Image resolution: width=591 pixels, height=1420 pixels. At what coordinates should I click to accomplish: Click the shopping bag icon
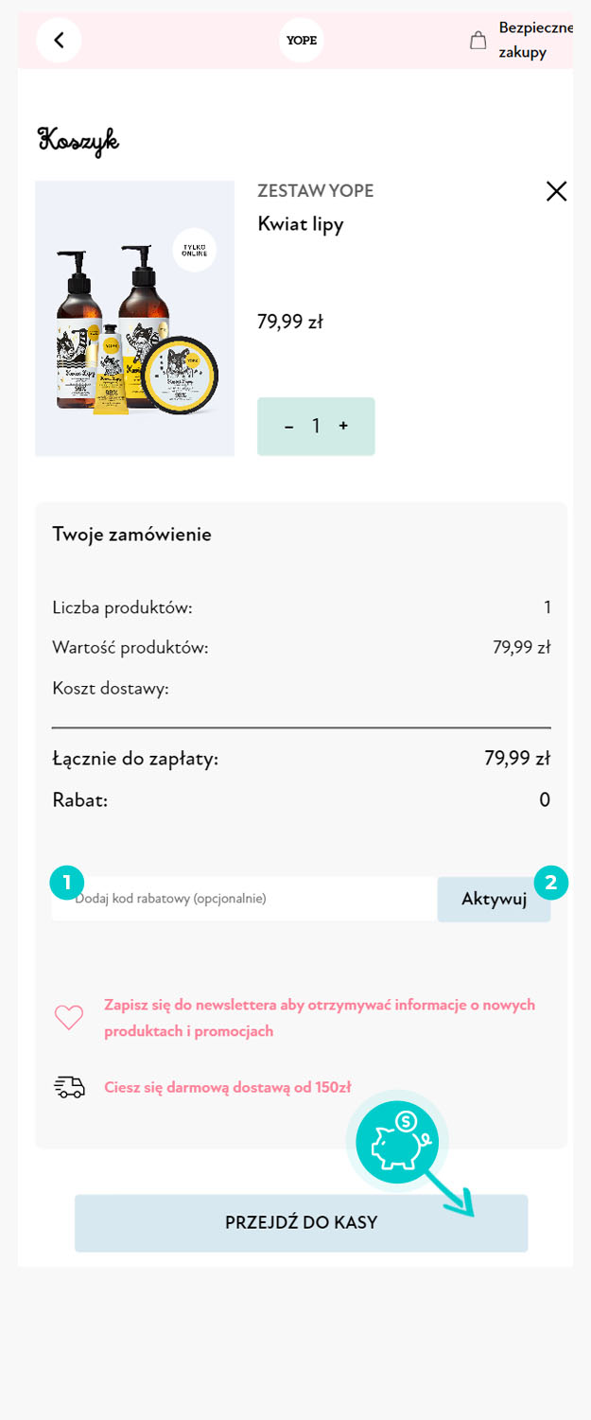tap(478, 40)
